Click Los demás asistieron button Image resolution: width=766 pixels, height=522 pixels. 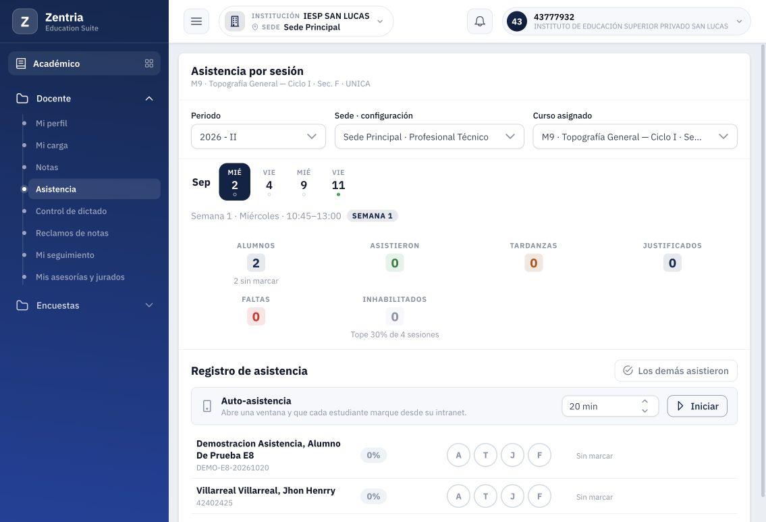click(676, 371)
